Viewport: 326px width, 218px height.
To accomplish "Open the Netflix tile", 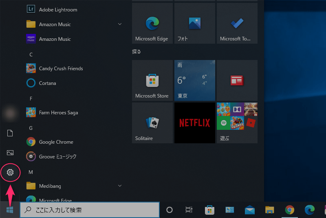I will pyautogui.click(x=195, y=123).
